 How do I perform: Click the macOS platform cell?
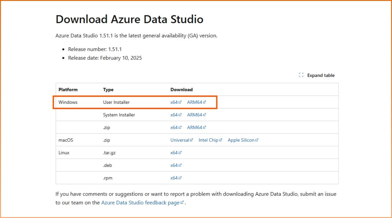[66, 140]
